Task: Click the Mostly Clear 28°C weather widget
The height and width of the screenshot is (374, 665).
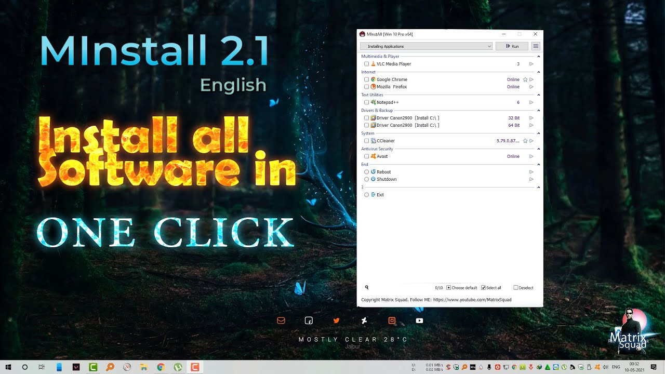Action: point(353,340)
